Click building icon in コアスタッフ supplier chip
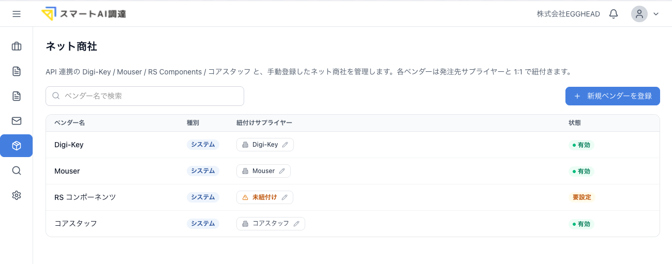 coord(245,224)
